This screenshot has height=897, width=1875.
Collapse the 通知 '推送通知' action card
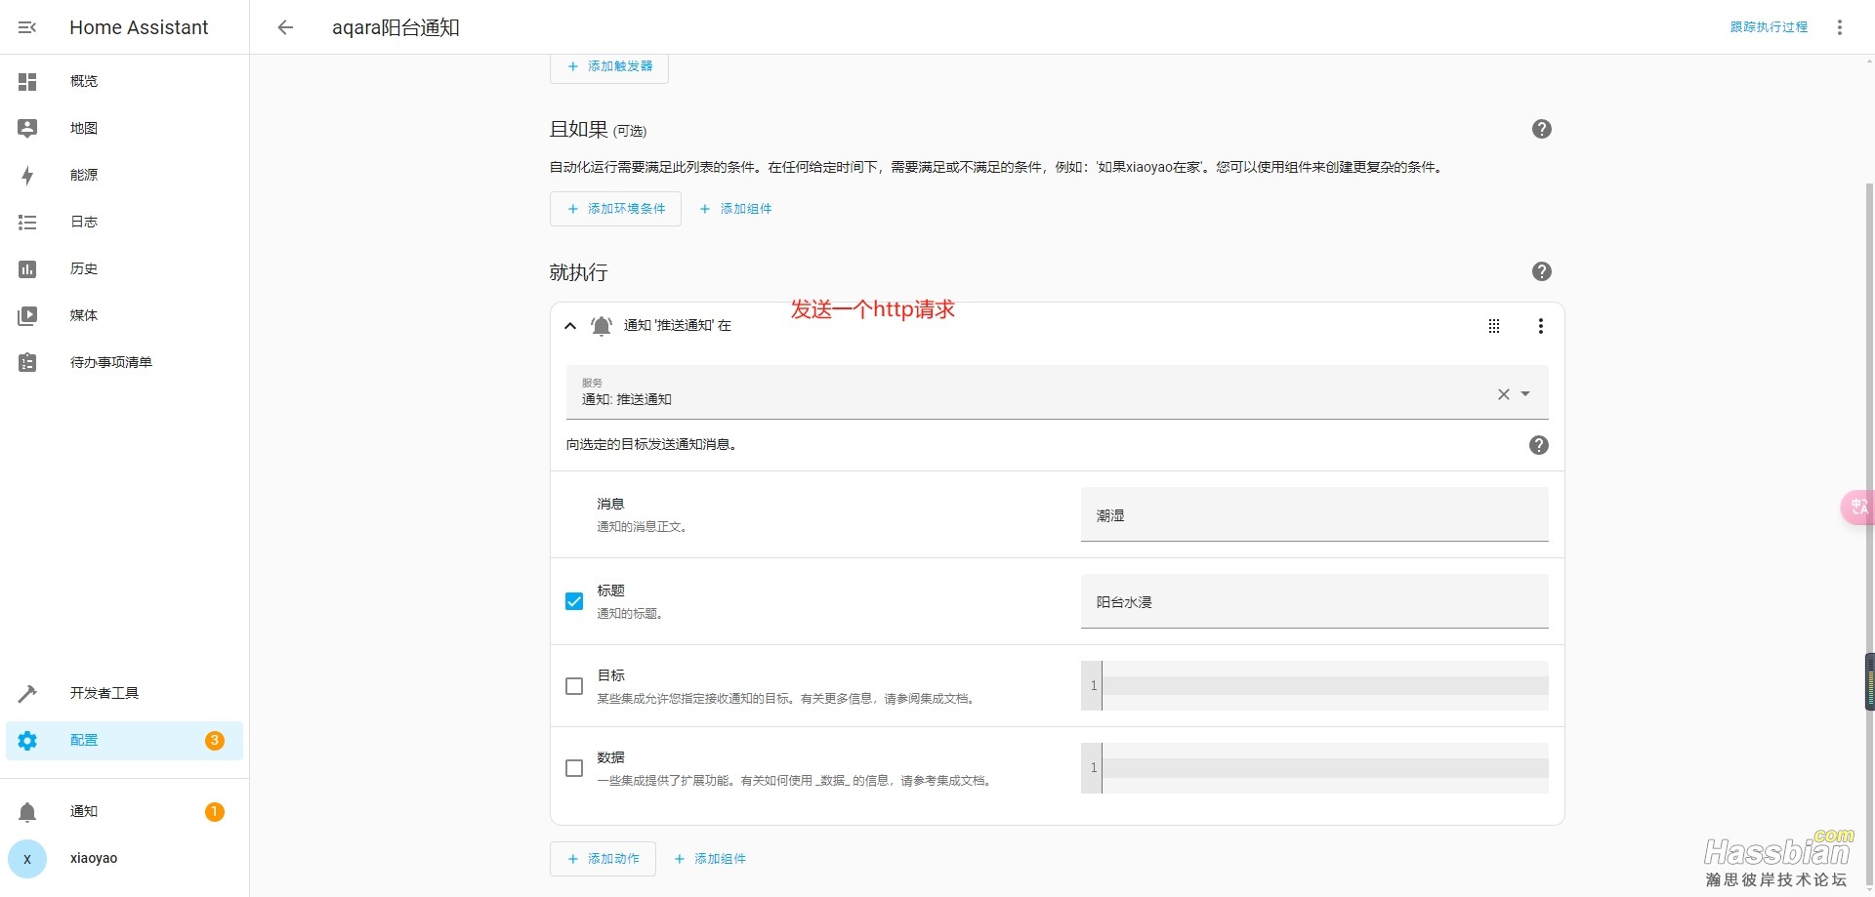tap(570, 326)
